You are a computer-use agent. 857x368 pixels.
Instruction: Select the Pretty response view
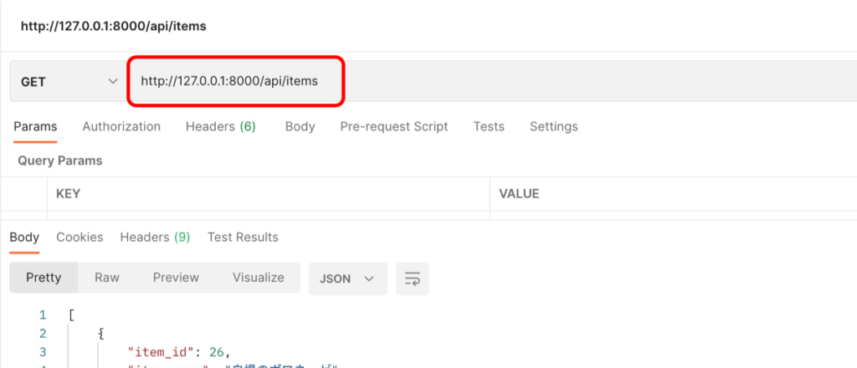click(44, 278)
